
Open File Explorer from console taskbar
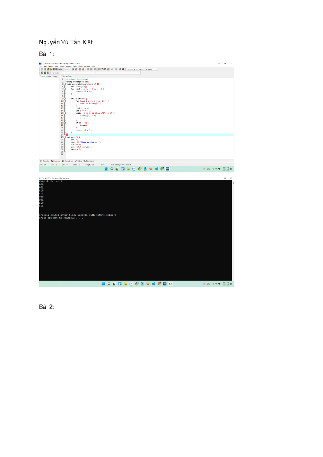tap(125, 284)
